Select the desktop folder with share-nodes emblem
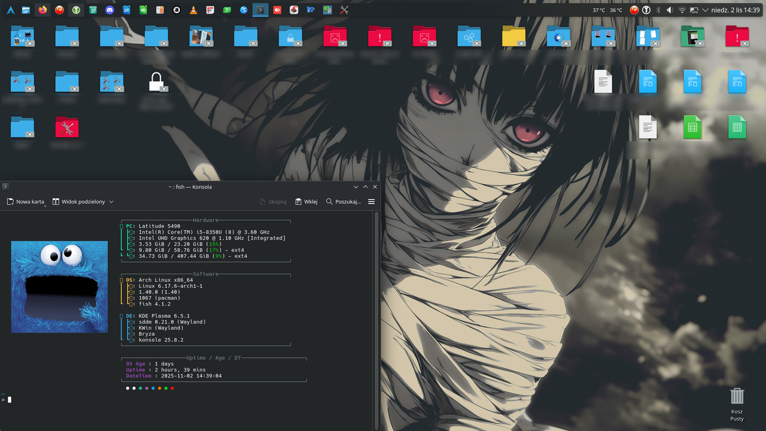 point(469,37)
